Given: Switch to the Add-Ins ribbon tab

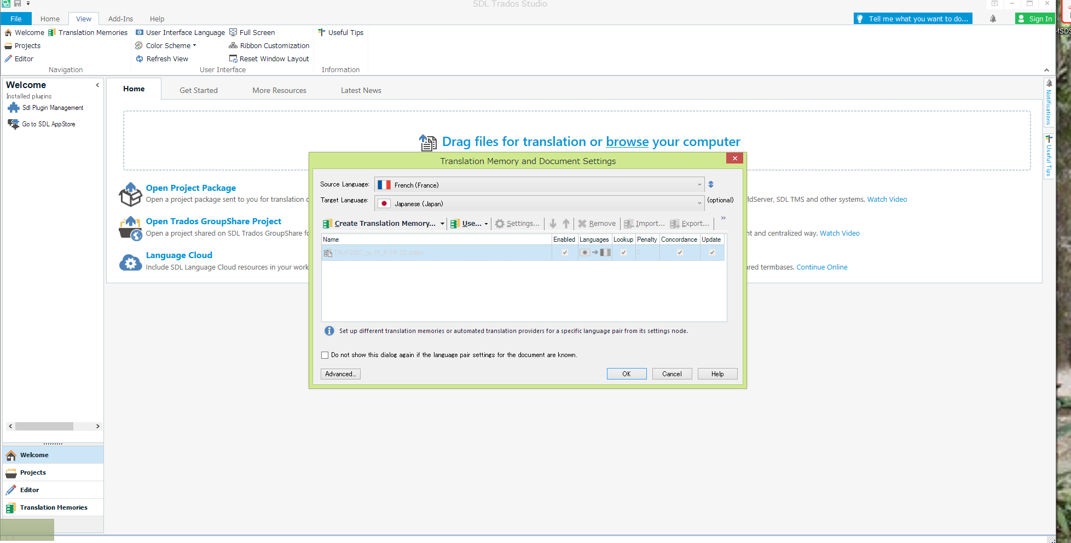Looking at the screenshot, I should click(x=120, y=19).
